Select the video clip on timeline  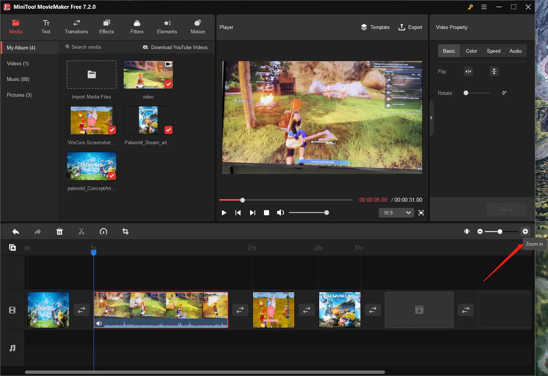pyautogui.click(x=161, y=310)
